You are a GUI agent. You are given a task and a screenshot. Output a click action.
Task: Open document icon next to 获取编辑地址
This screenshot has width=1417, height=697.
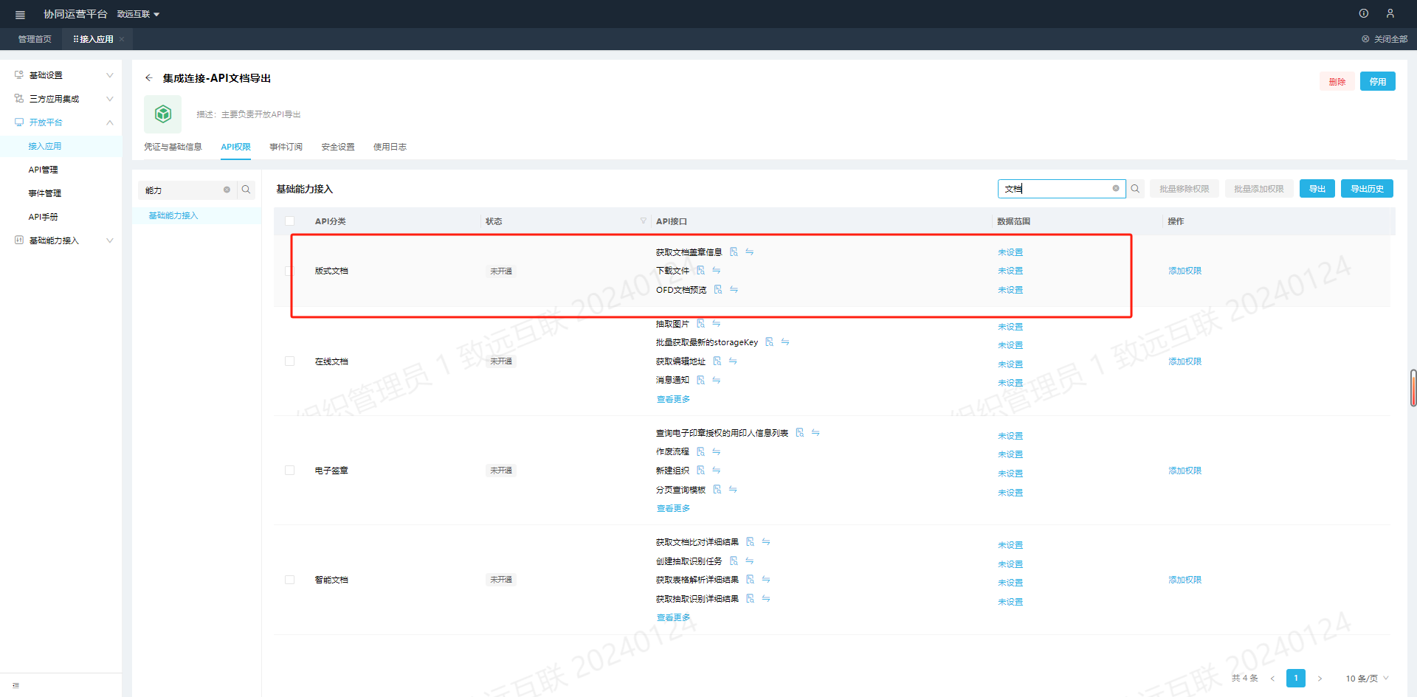717,361
